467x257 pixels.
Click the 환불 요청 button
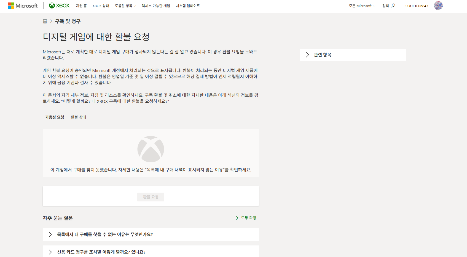click(x=151, y=197)
